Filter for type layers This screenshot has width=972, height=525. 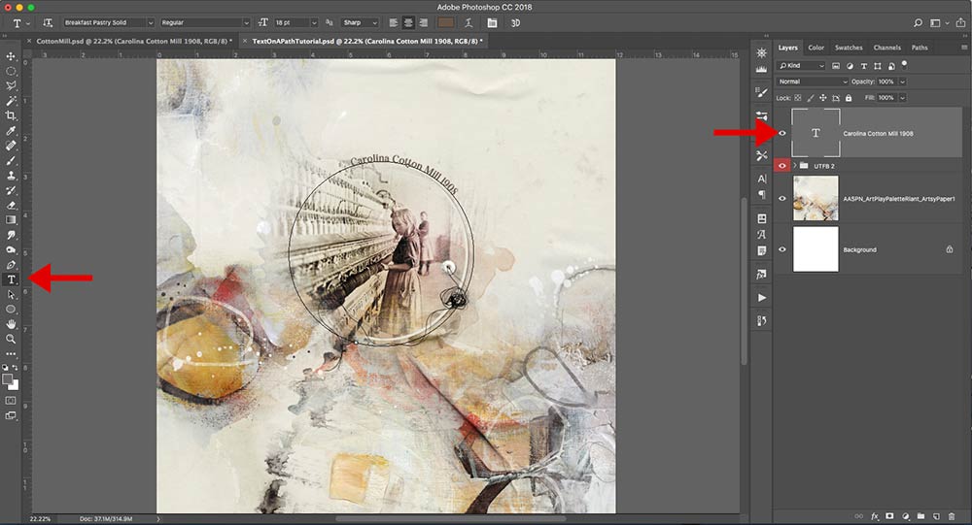point(863,66)
